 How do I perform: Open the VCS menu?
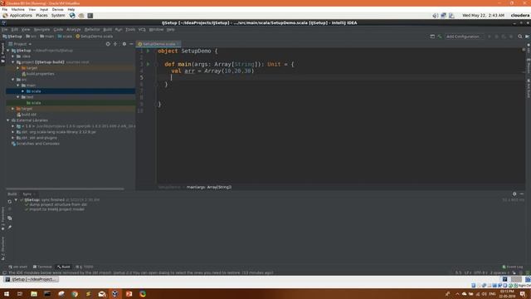pyautogui.click(x=142, y=30)
